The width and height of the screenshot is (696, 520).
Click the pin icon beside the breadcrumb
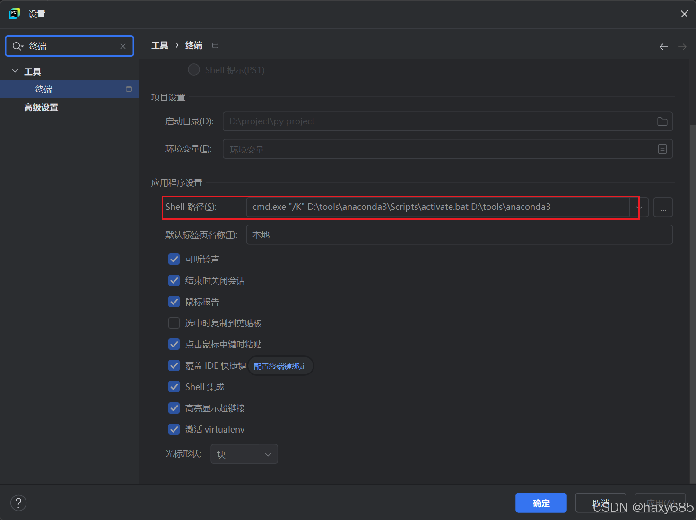point(215,45)
